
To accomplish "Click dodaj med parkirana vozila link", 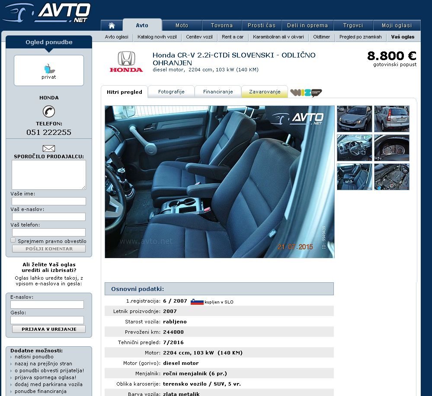I will [48, 384].
